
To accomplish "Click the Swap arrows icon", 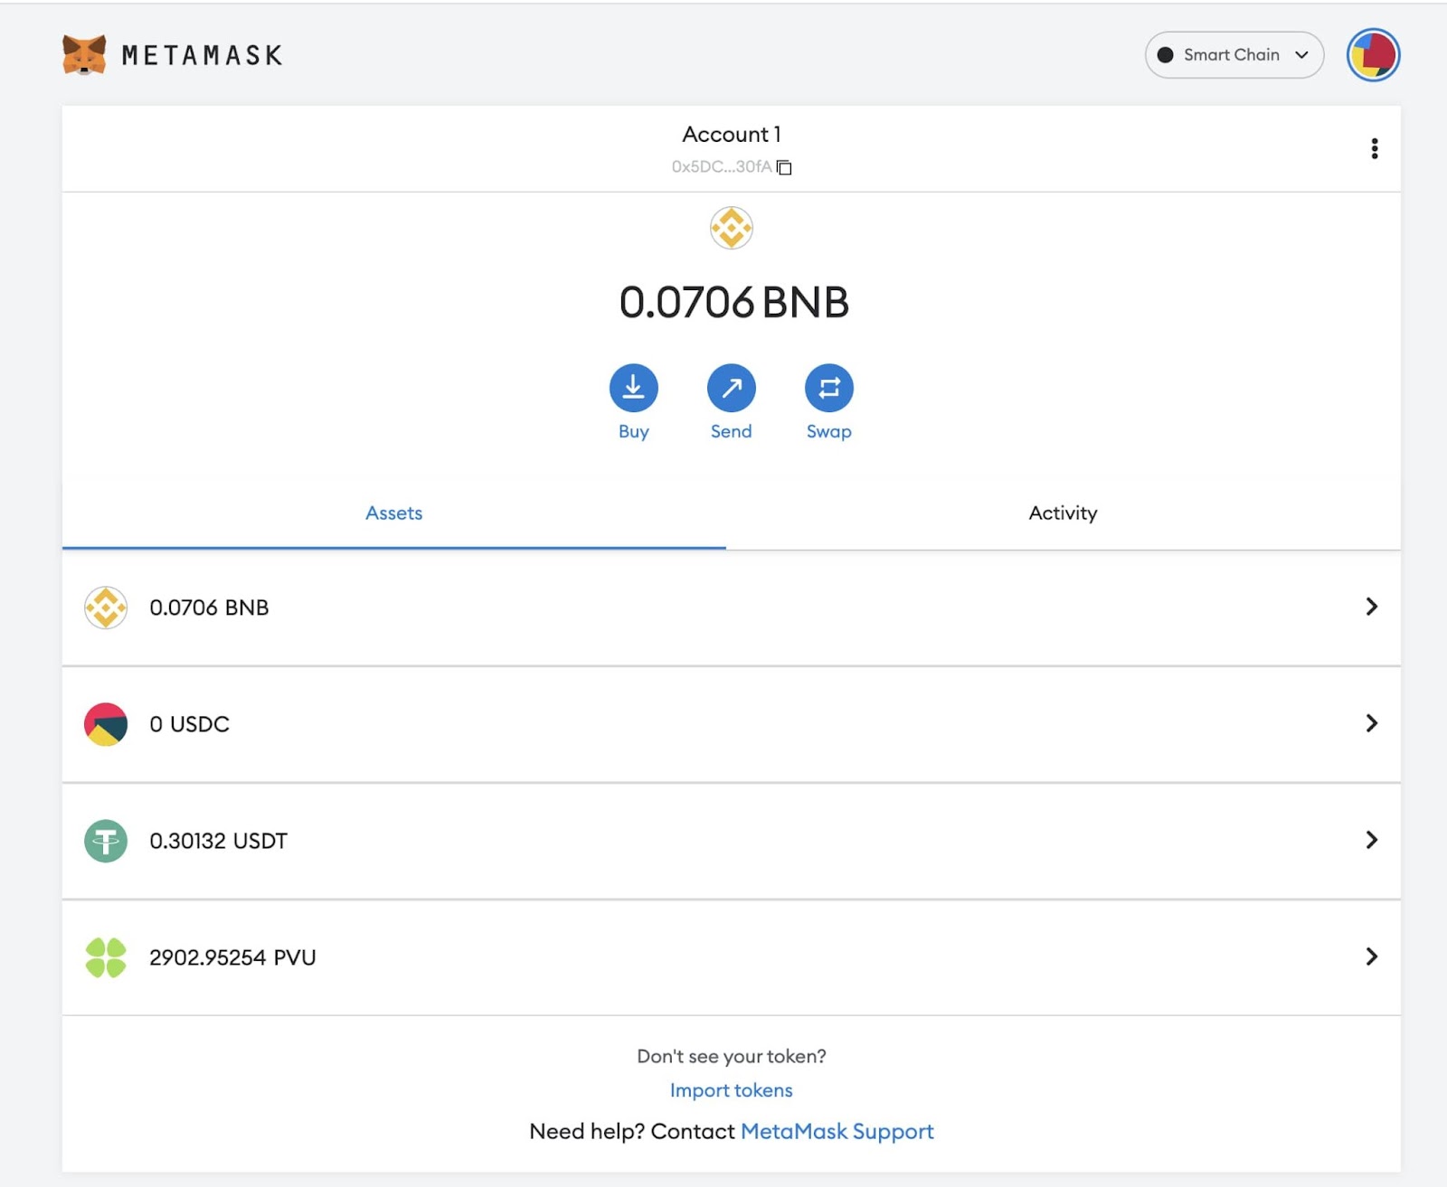I will coord(828,388).
